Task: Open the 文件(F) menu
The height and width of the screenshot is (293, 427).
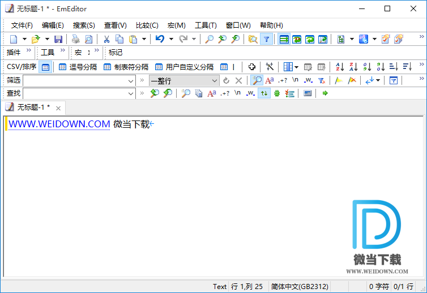Action: click(22, 25)
